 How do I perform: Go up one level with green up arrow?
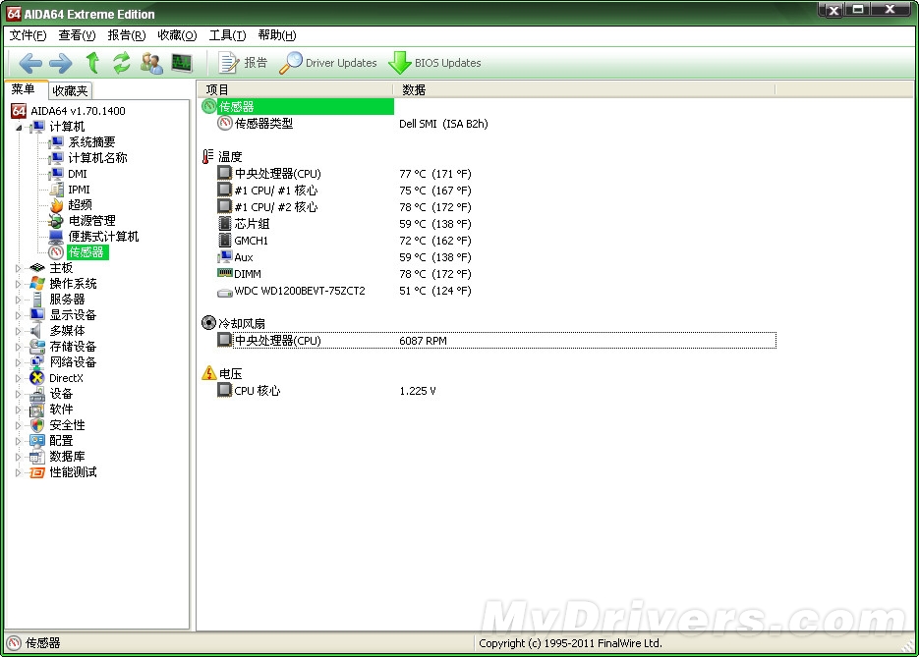click(x=92, y=63)
